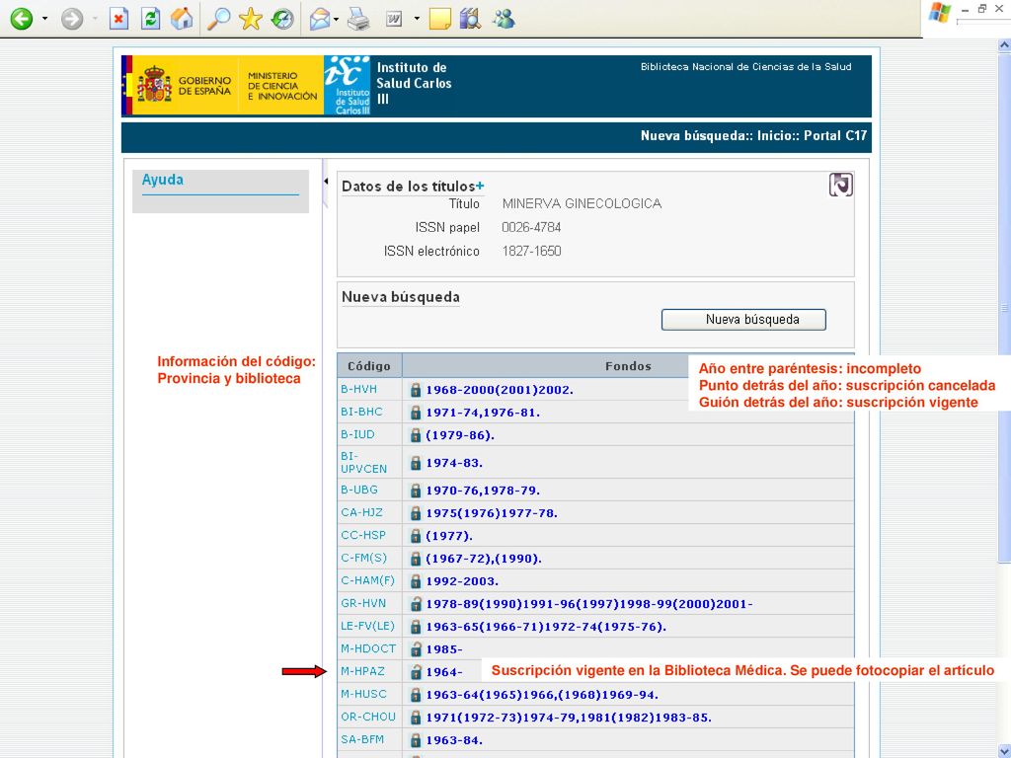Open the Mail envelope tool
Viewport: 1011px width, 758px height.
pos(320,20)
